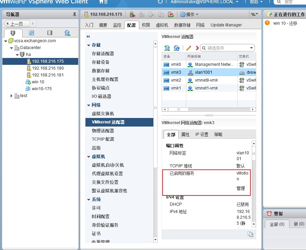Open the 帮助 help dropdown

tap(256, 2)
